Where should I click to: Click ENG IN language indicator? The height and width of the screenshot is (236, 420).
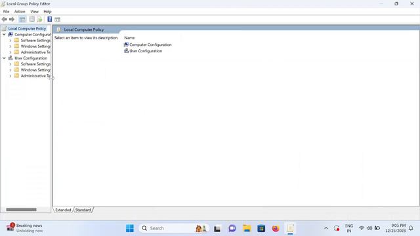coord(348,228)
